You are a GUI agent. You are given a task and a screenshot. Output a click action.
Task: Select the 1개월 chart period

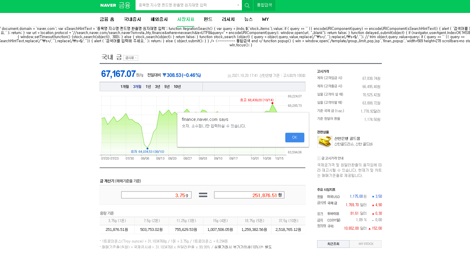pyautogui.click(x=125, y=87)
